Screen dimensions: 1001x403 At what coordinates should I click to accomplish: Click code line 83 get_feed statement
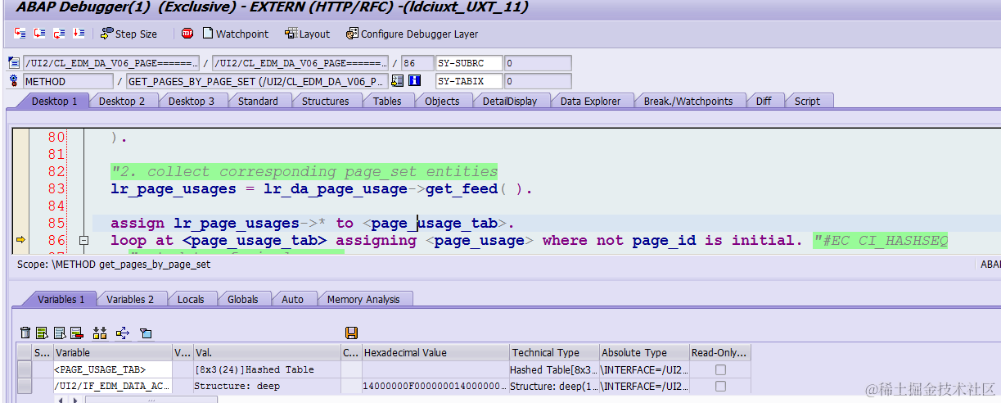coord(321,189)
